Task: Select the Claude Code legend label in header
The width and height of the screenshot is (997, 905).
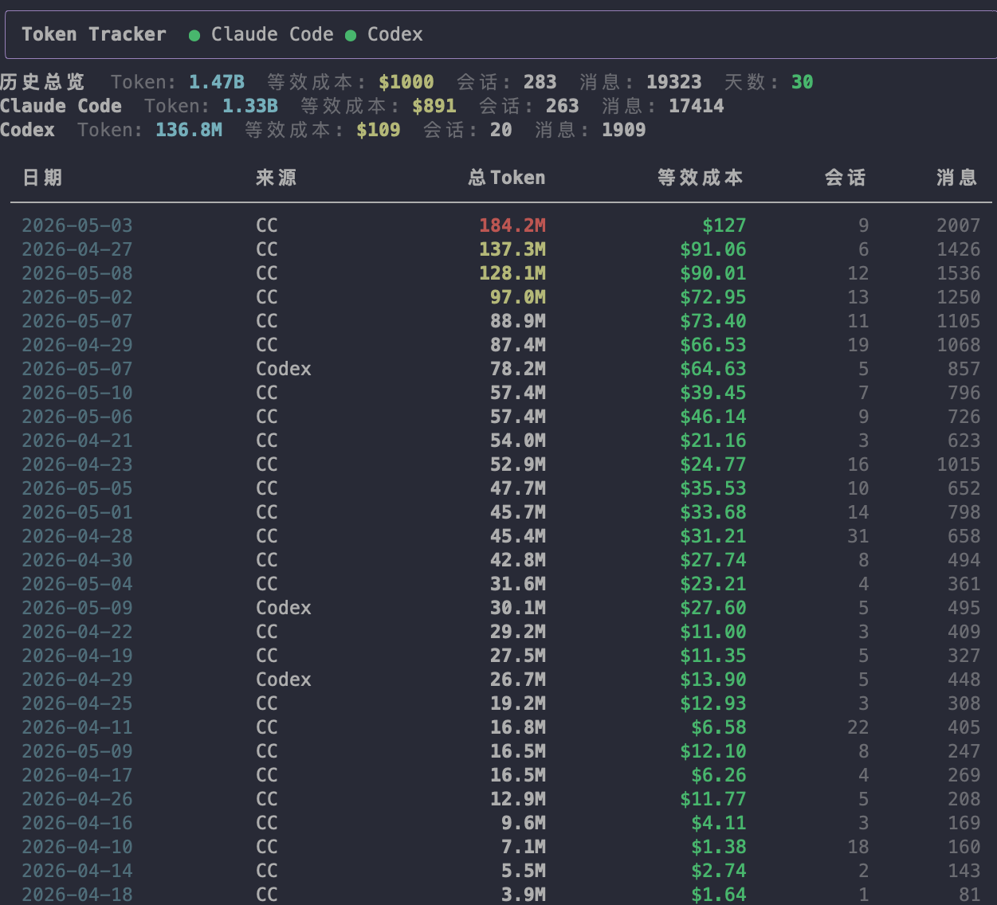Action: (272, 34)
